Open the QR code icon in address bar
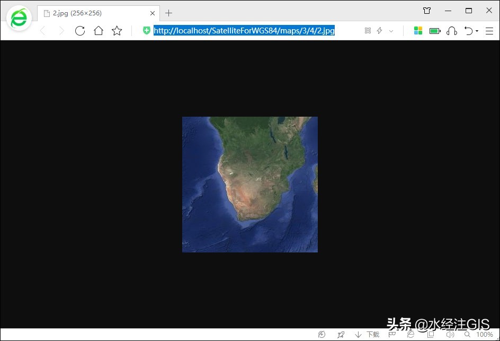 point(368,31)
